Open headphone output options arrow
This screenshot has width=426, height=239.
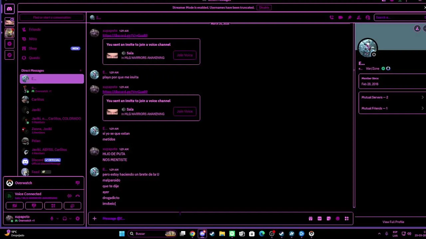pyautogui.click(x=70, y=218)
